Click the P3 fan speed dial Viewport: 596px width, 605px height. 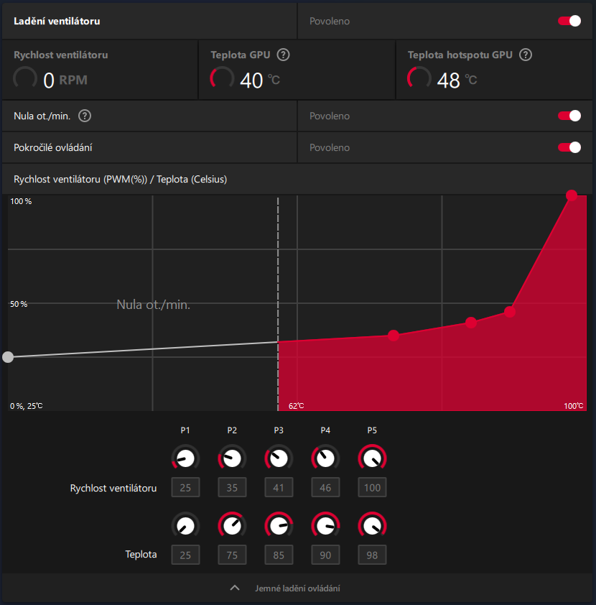click(x=279, y=458)
